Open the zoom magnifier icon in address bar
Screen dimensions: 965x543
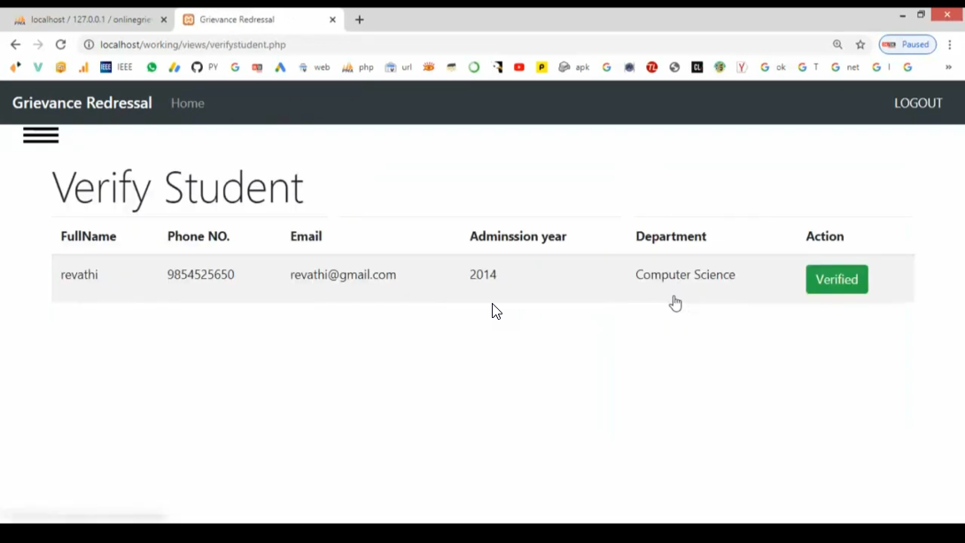[837, 44]
